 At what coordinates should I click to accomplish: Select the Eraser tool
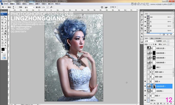coord(2,31)
